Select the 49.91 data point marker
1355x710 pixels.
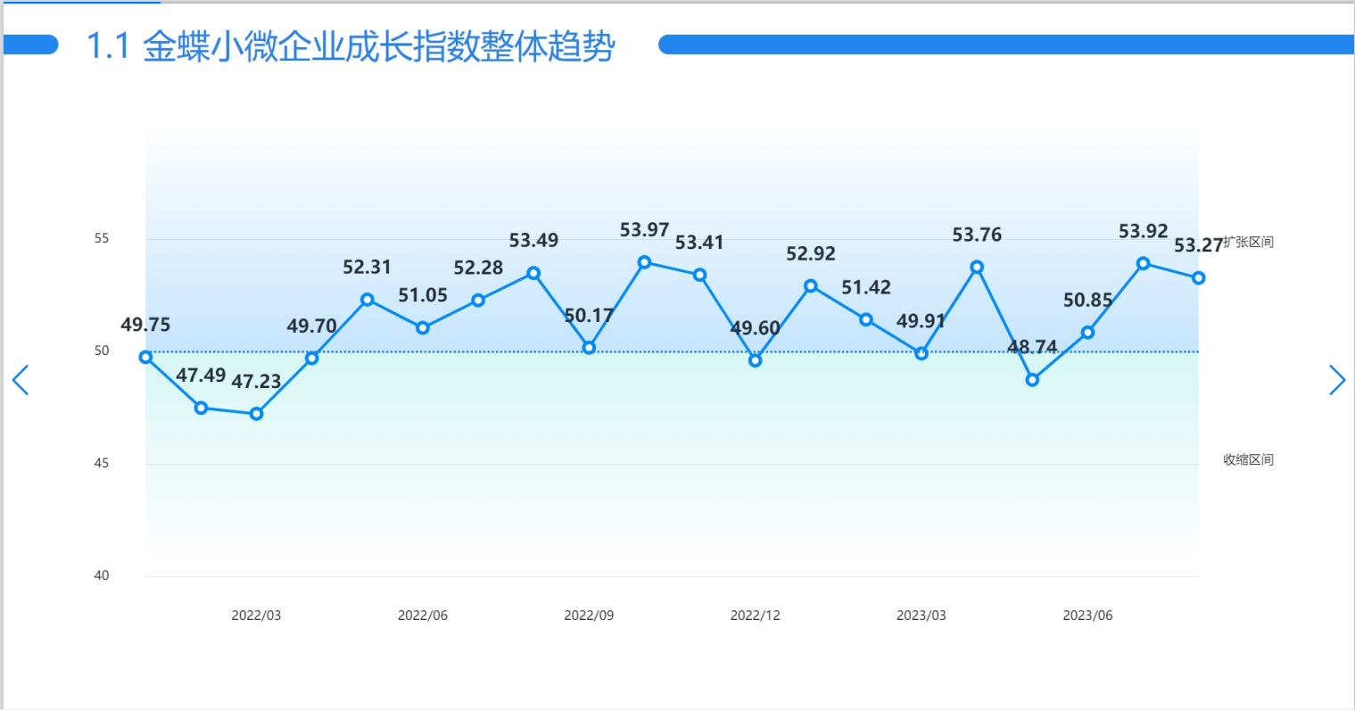point(921,353)
